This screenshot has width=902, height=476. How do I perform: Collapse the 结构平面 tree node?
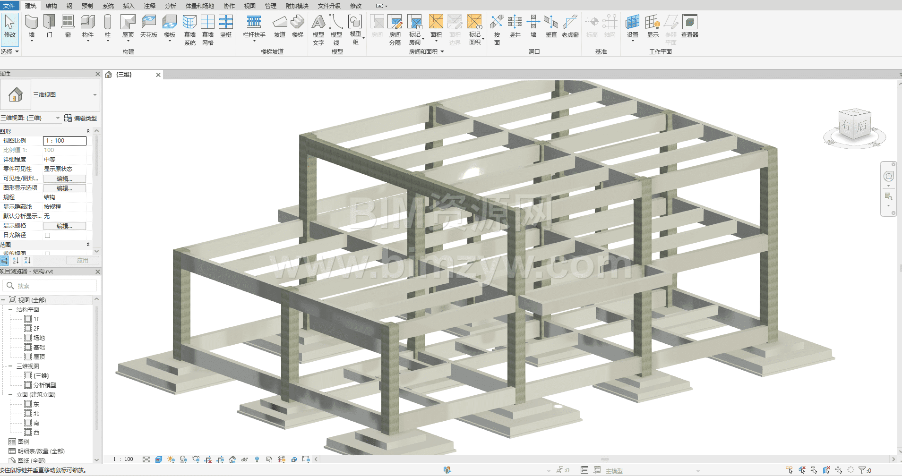[10, 310]
